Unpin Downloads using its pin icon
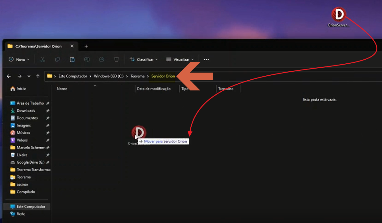 48,111
